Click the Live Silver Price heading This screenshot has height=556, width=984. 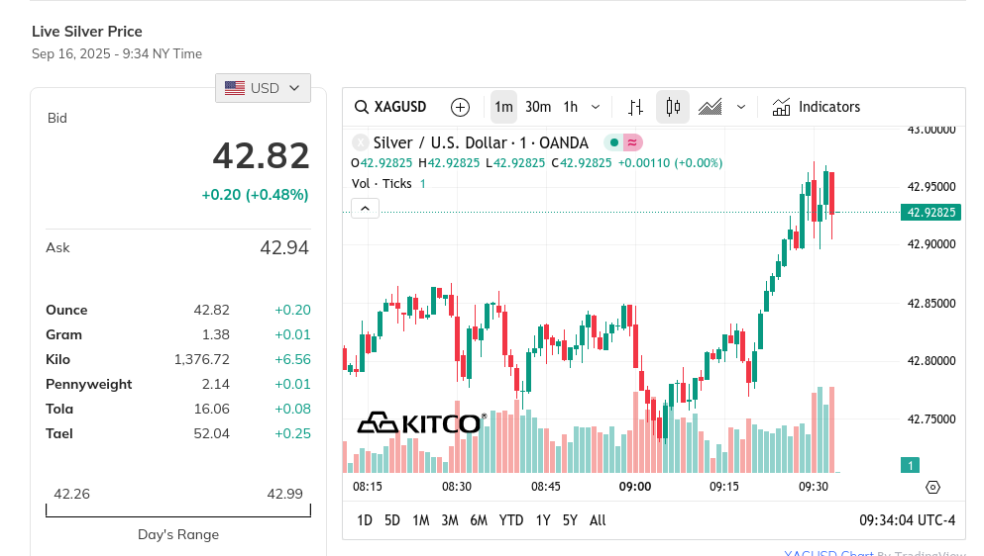coord(87,32)
